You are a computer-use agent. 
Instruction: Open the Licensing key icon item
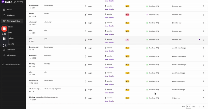pos(4,55)
